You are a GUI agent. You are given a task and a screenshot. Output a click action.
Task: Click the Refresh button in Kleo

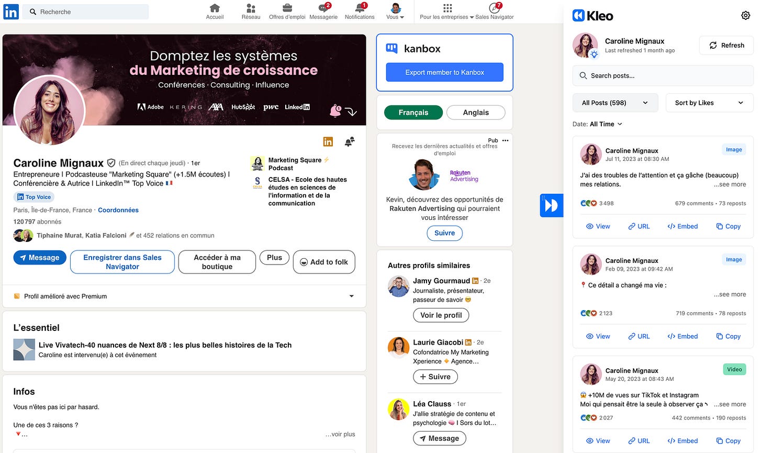coord(726,46)
